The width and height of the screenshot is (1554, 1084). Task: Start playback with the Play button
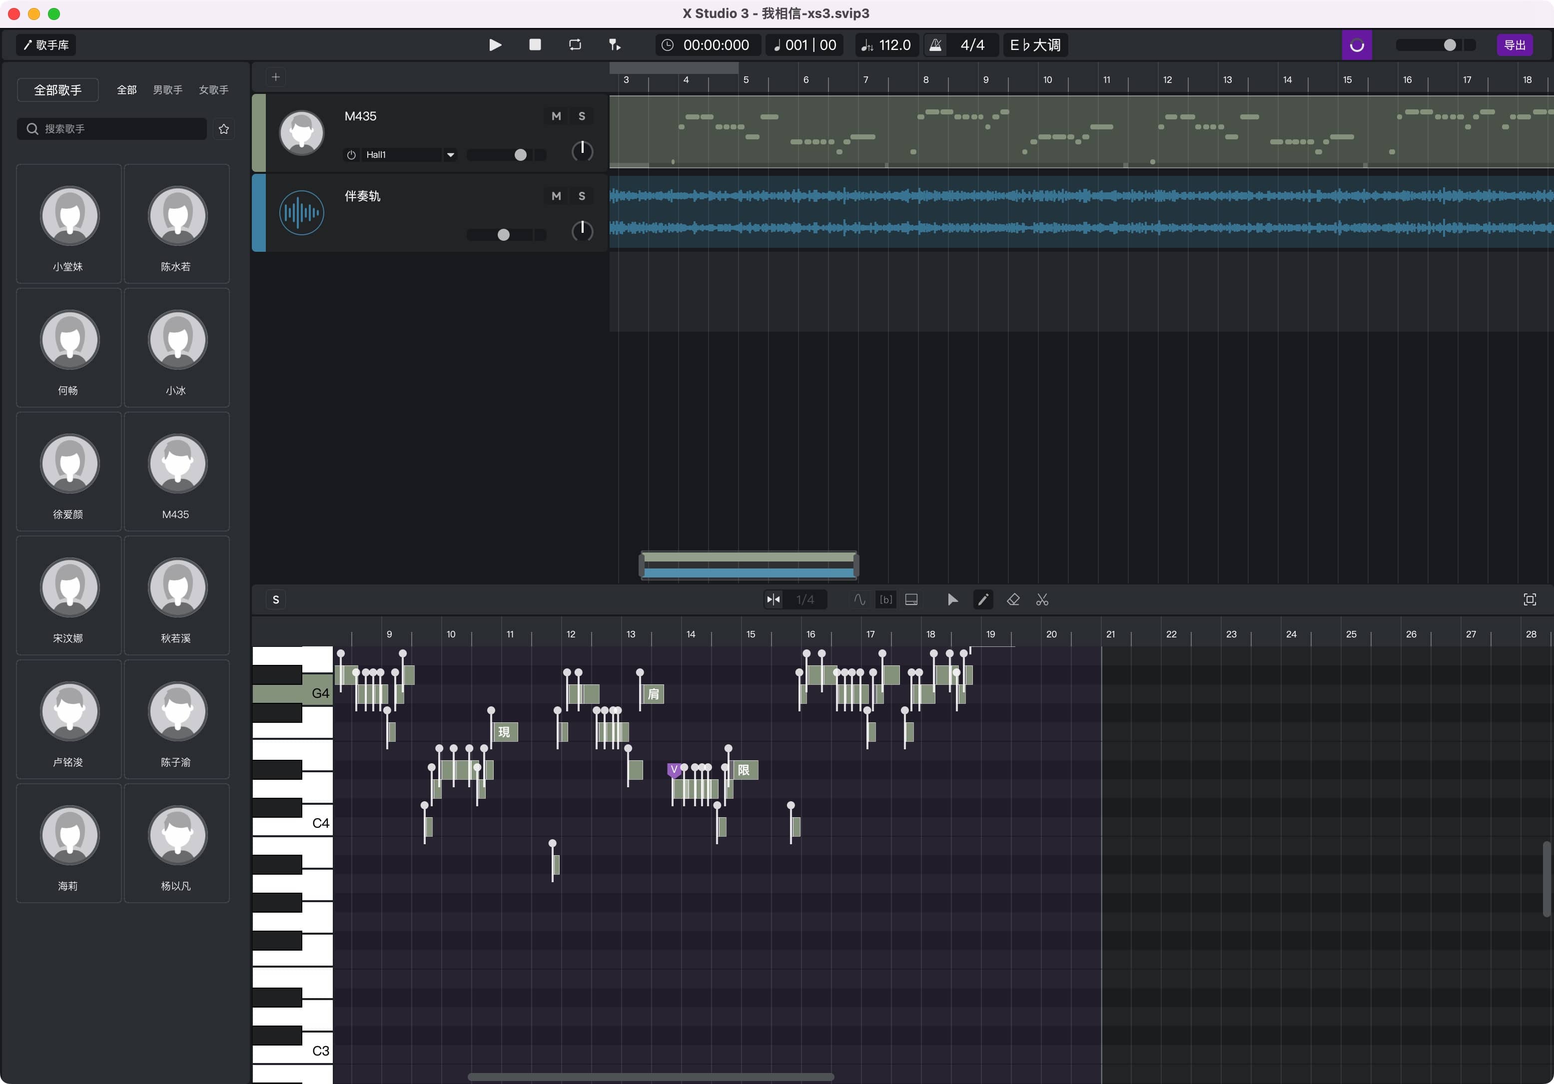495,44
